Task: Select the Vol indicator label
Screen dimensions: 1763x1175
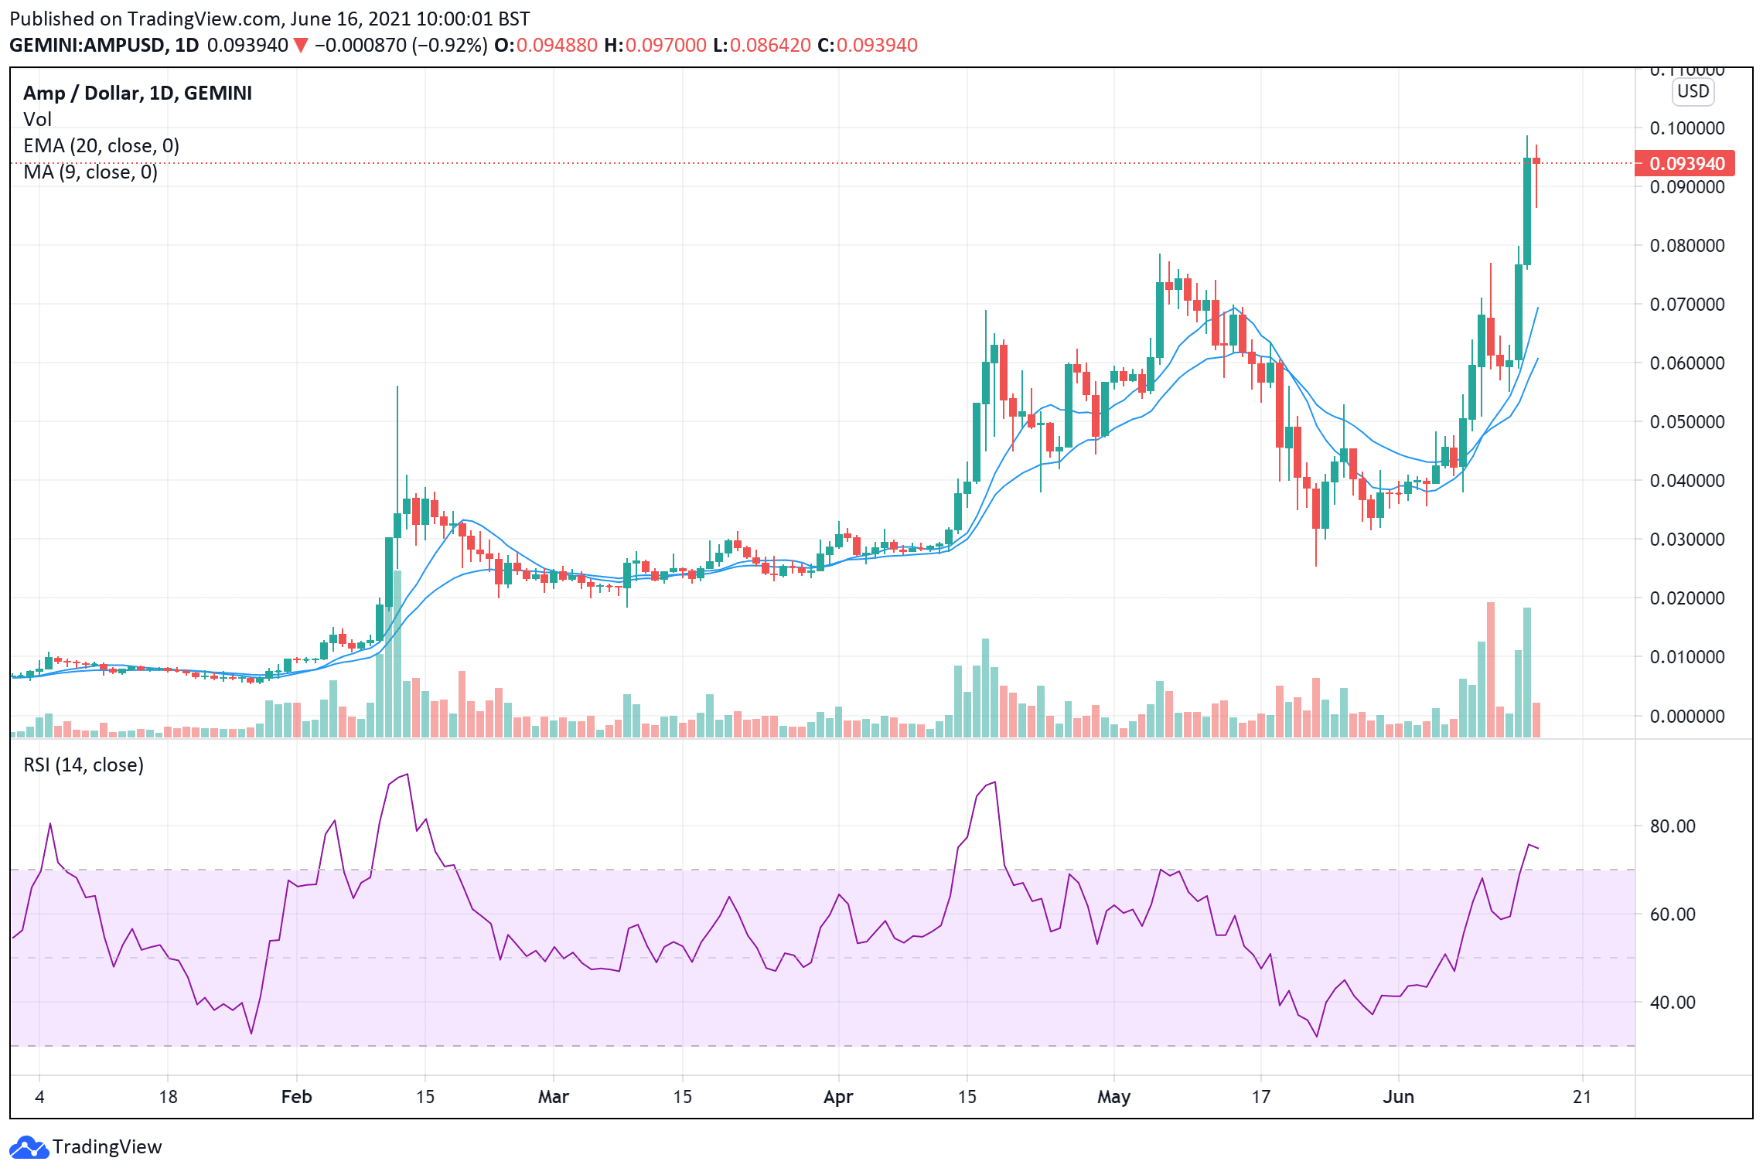Action: point(38,119)
